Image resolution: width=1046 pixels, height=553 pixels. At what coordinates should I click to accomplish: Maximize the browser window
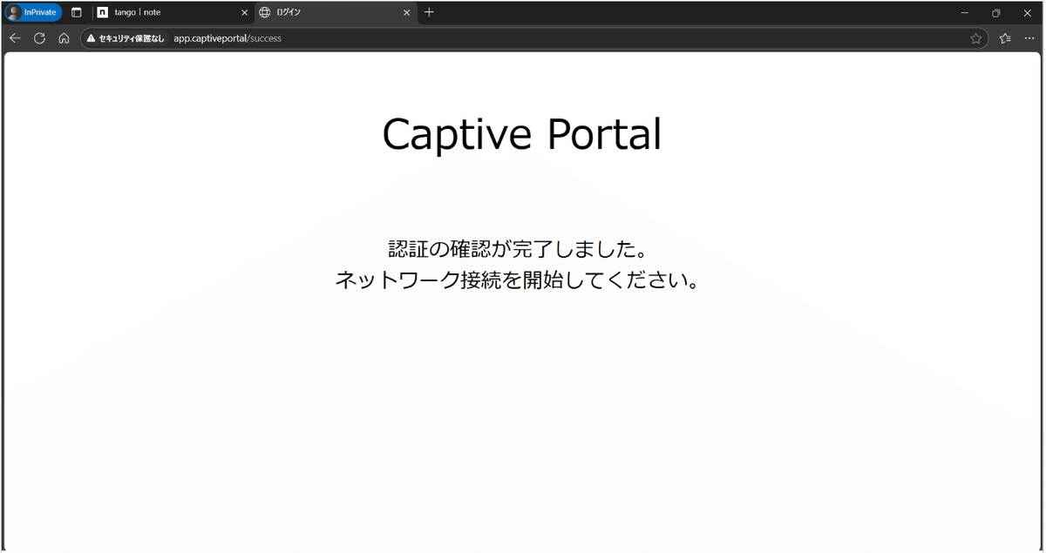point(995,12)
